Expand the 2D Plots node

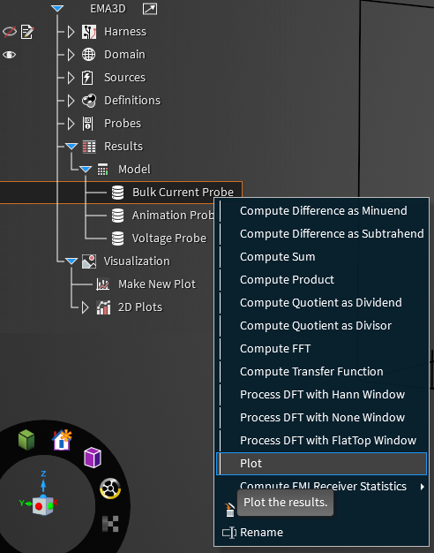(x=85, y=307)
